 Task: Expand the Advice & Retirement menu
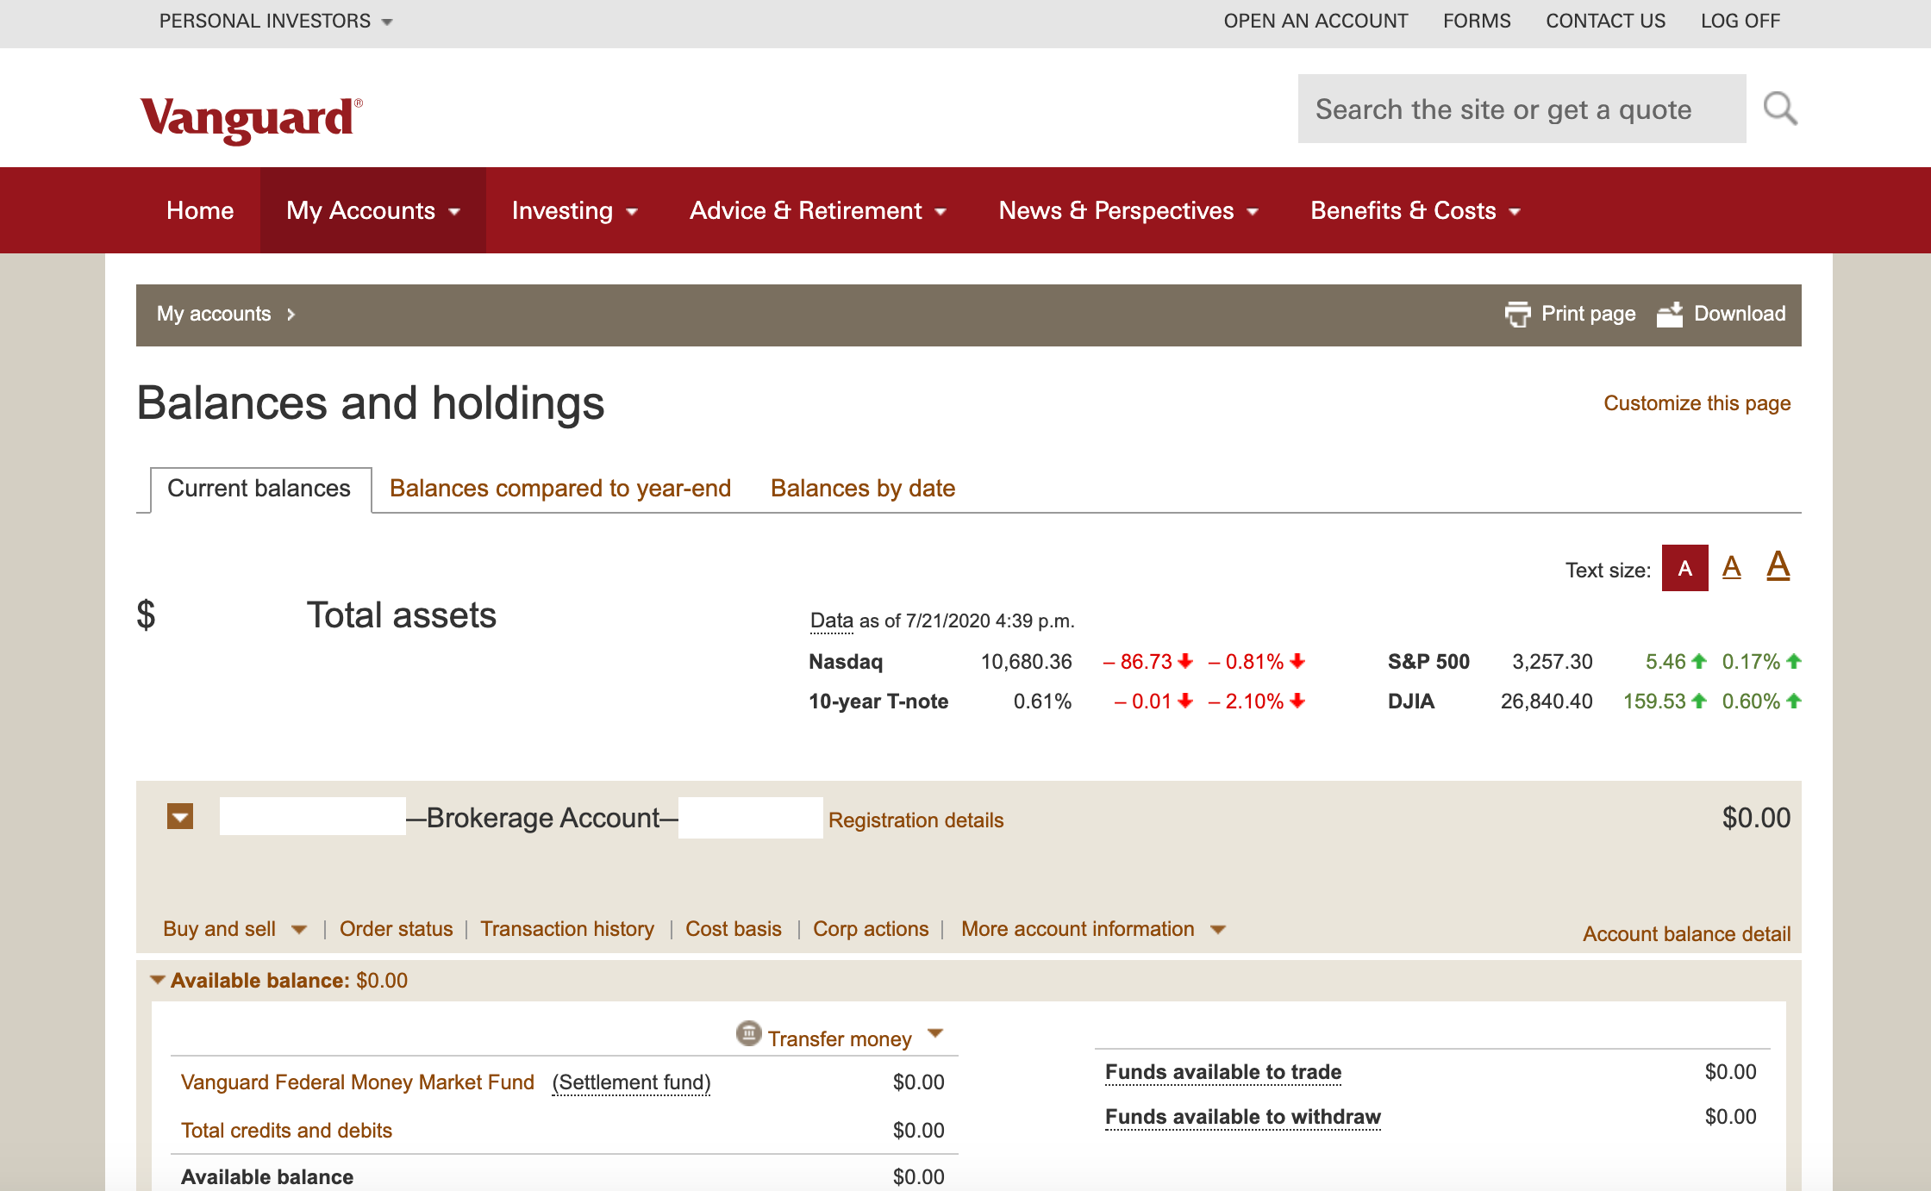pos(818,210)
